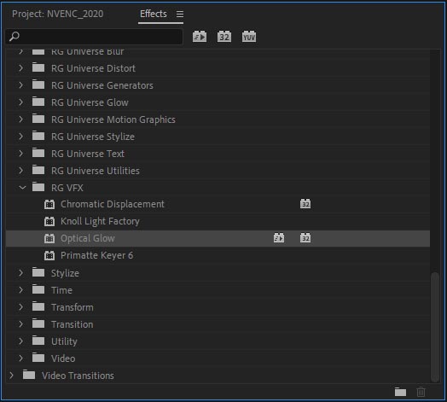This screenshot has width=447, height=402.
Task: Click the RG VFX folder icon
Action: click(38, 187)
